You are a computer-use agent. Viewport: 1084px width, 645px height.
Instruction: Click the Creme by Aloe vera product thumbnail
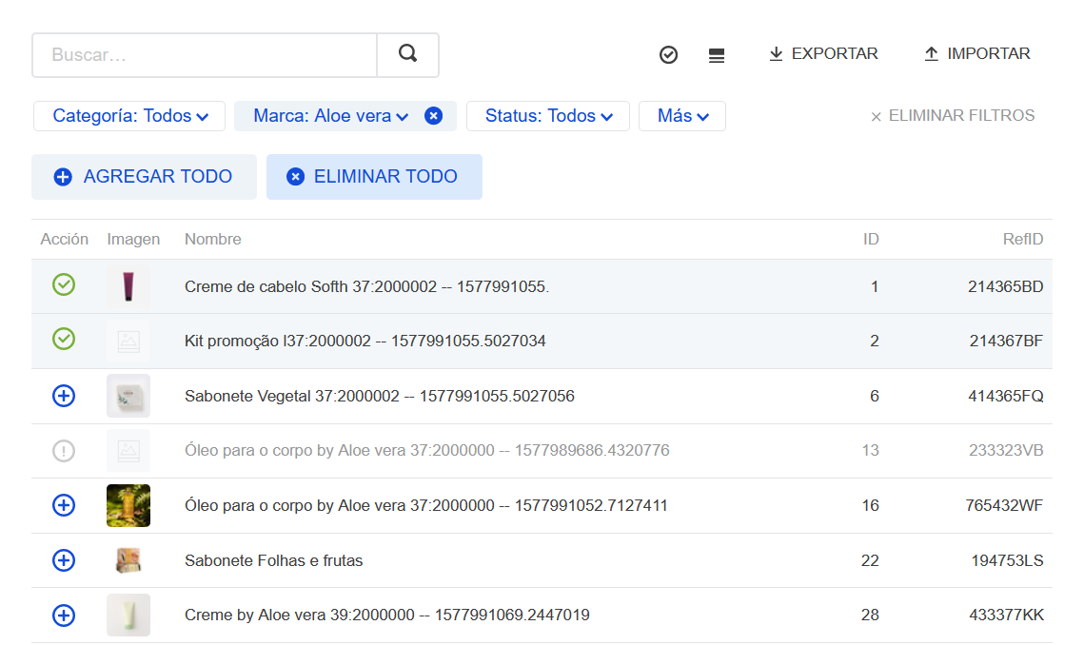click(x=128, y=615)
